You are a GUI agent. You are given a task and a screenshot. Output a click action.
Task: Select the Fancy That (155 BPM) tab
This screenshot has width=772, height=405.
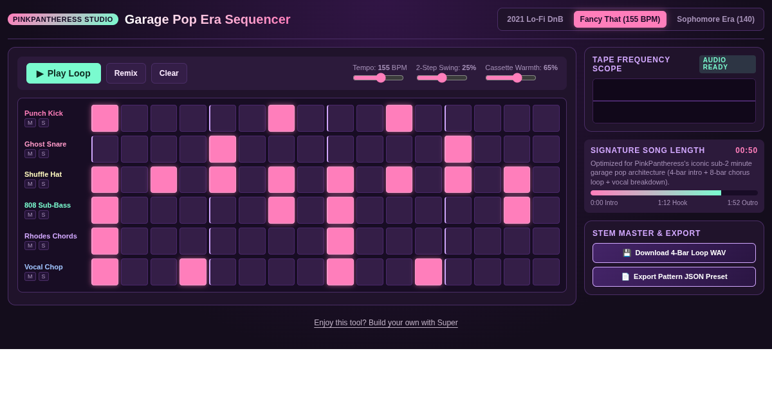click(x=620, y=19)
